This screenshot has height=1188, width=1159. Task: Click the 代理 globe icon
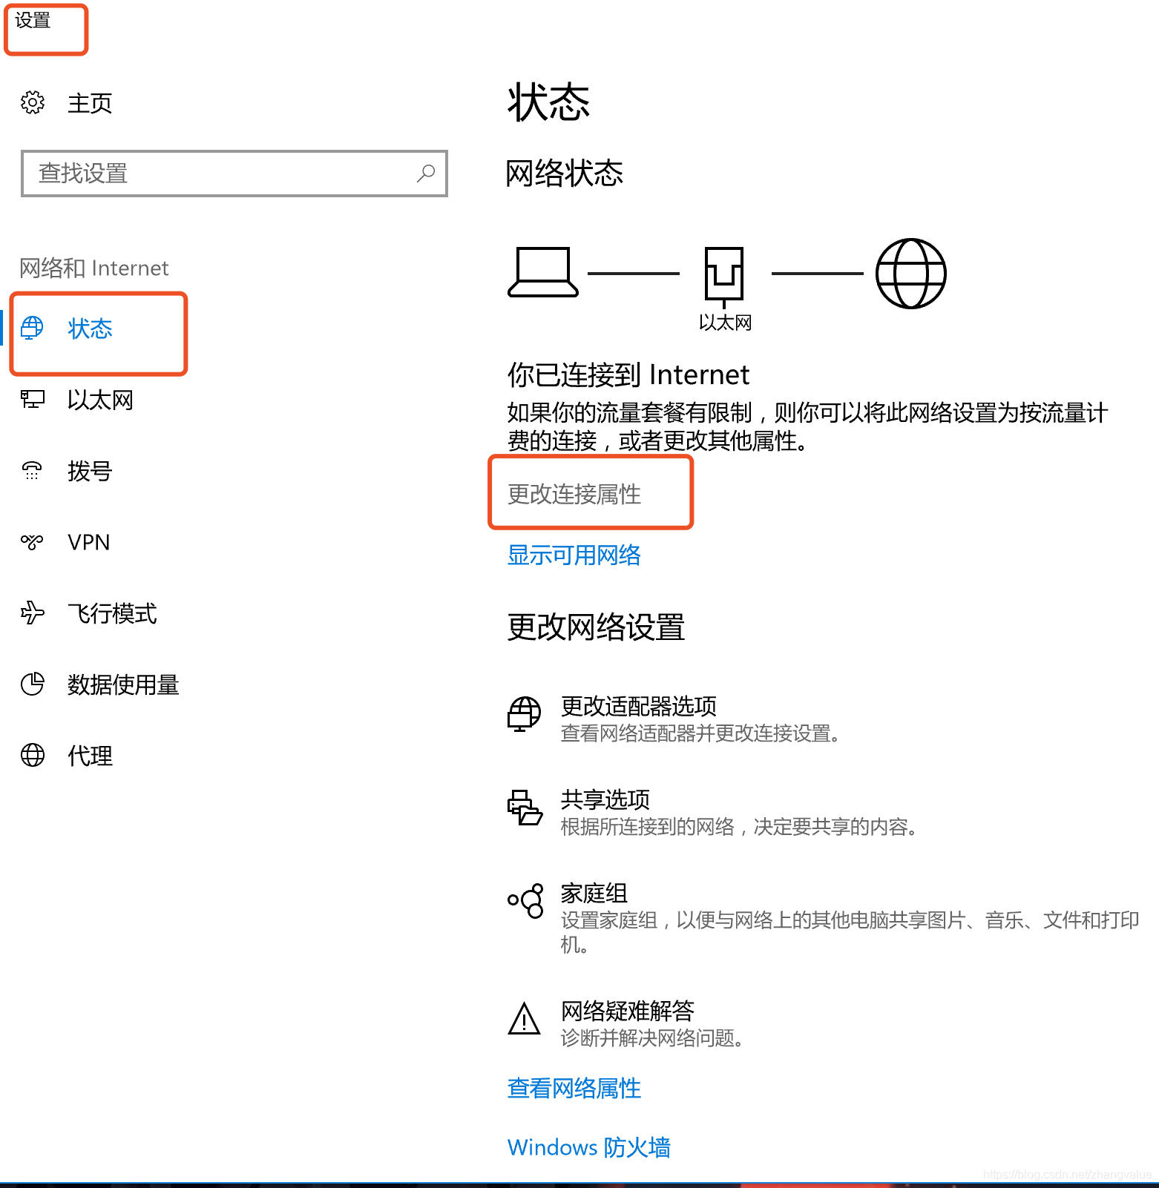(x=33, y=755)
